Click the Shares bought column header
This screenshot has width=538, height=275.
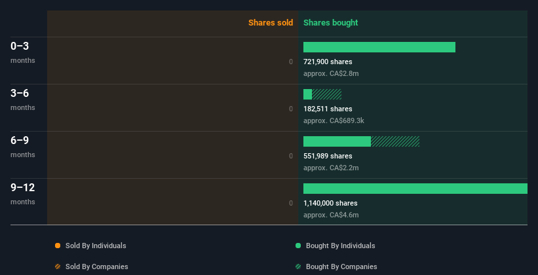pos(330,23)
